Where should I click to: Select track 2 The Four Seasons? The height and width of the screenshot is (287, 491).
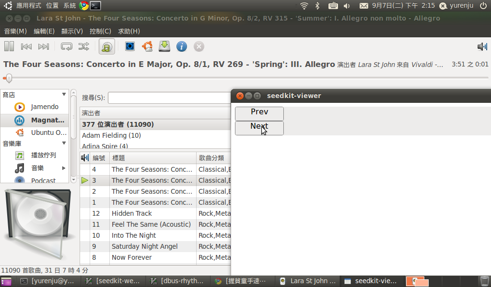tap(156, 191)
